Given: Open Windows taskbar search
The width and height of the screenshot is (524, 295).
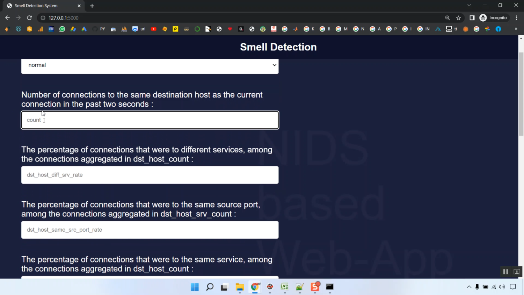Looking at the screenshot, I should pyautogui.click(x=210, y=287).
